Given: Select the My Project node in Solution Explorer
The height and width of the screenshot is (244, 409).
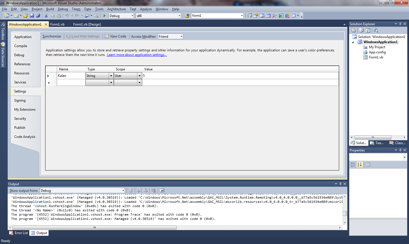Looking at the screenshot, I should coord(377,47).
